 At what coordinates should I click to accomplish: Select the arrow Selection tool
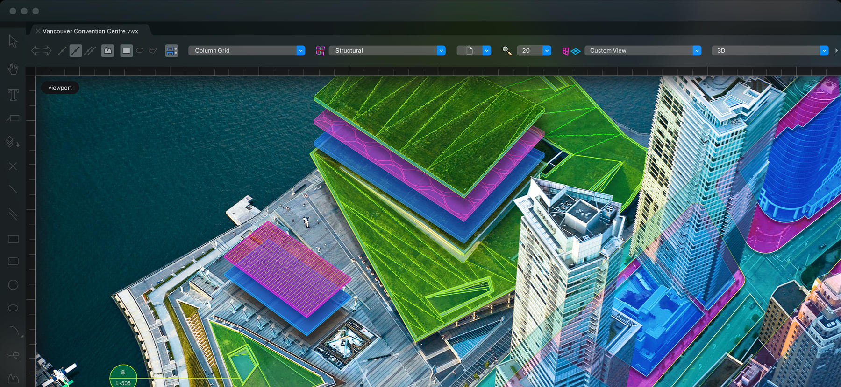tap(13, 41)
